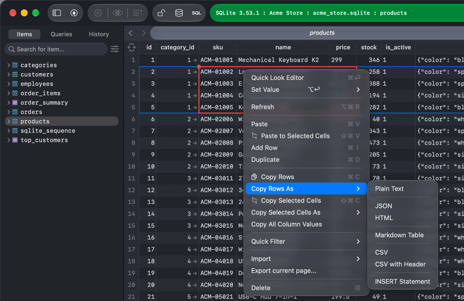Click the unlock padlock toolbar icon
Image resolution: width=464 pixels, height=301 pixels.
click(x=161, y=13)
